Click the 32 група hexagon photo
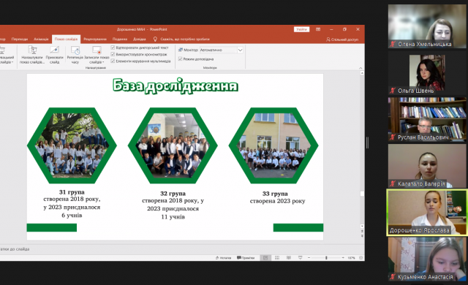The height and width of the screenshot is (285, 468). pos(173,145)
